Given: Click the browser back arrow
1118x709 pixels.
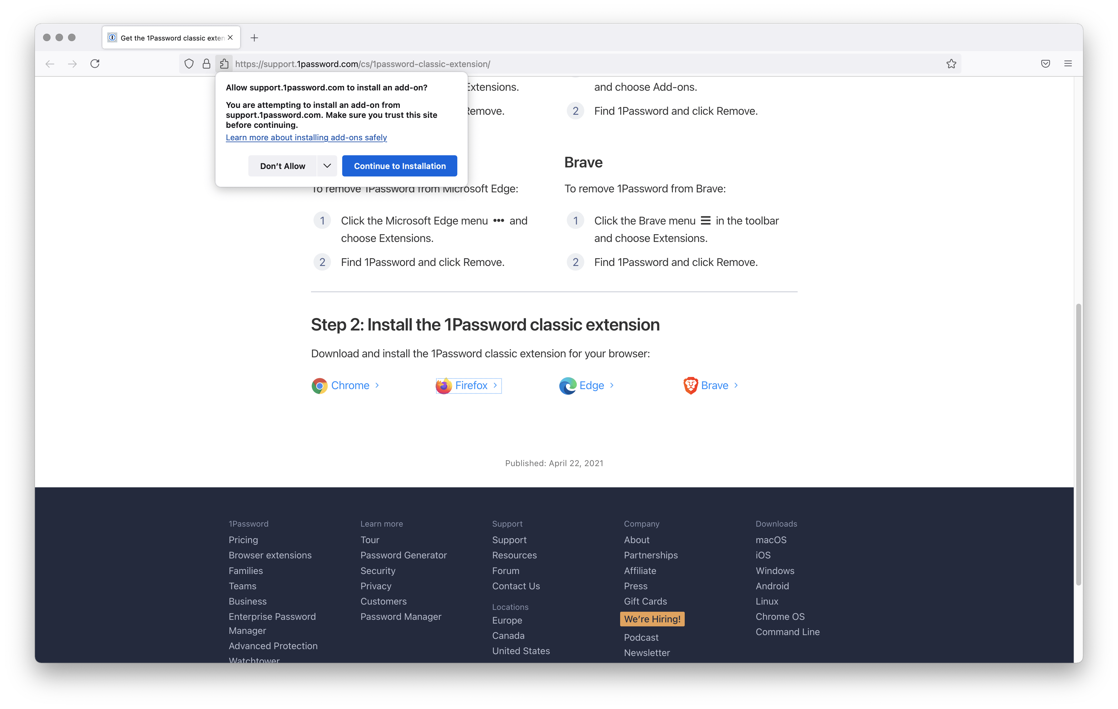Looking at the screenshot, I should (50, 64).
